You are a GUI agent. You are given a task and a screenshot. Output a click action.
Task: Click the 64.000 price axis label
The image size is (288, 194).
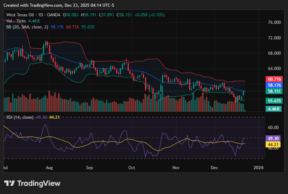click(x=274, y=69)
